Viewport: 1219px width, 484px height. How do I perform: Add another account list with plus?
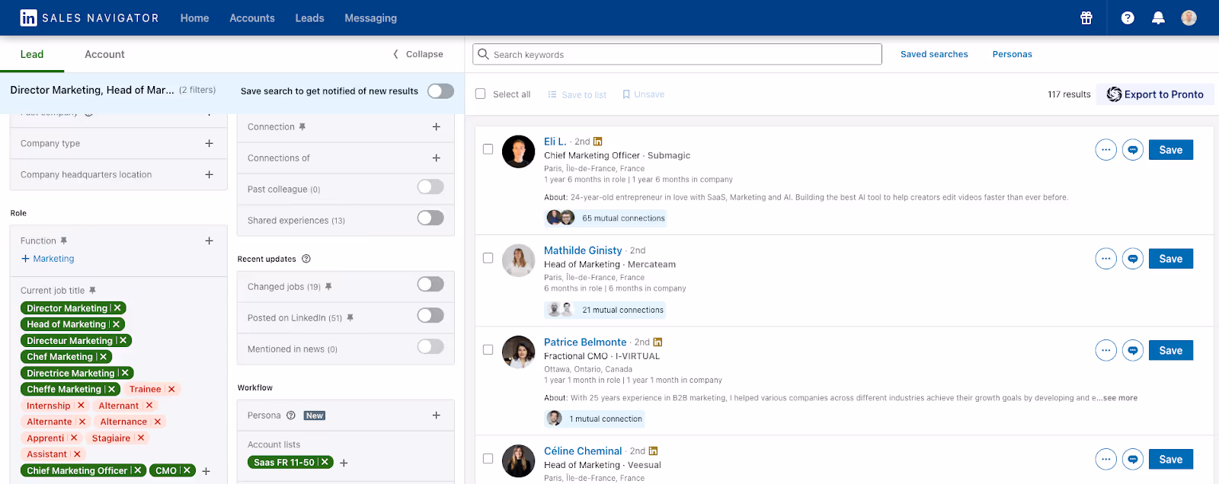click(x=344, y=463)
